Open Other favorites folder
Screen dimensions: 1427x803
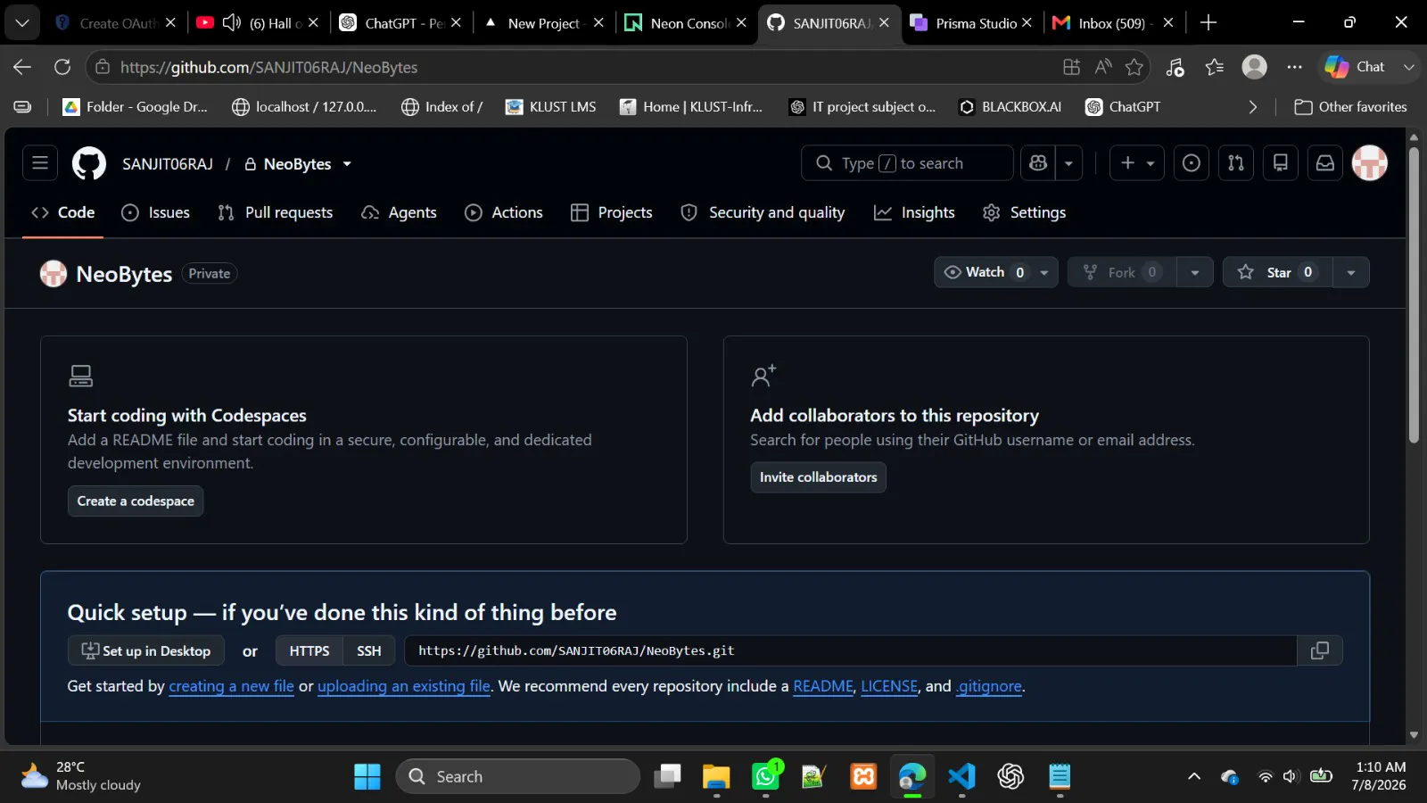1350,107
